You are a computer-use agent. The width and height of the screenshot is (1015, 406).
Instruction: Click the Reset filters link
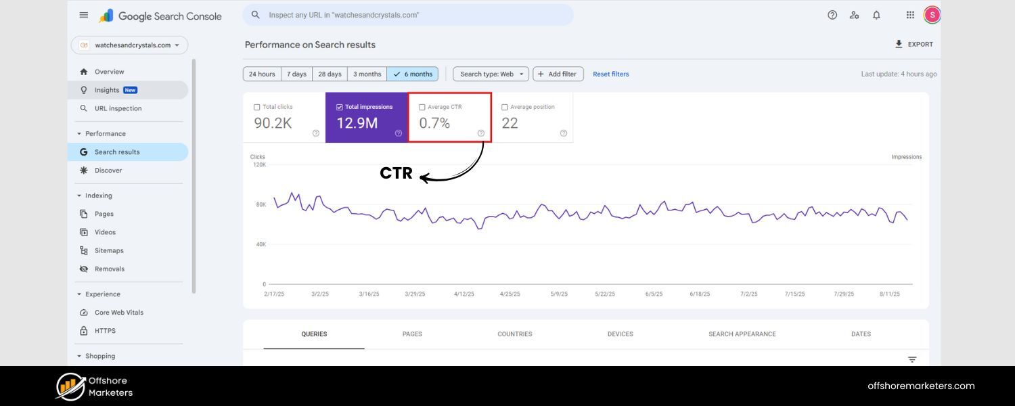(x=610, y=74)
